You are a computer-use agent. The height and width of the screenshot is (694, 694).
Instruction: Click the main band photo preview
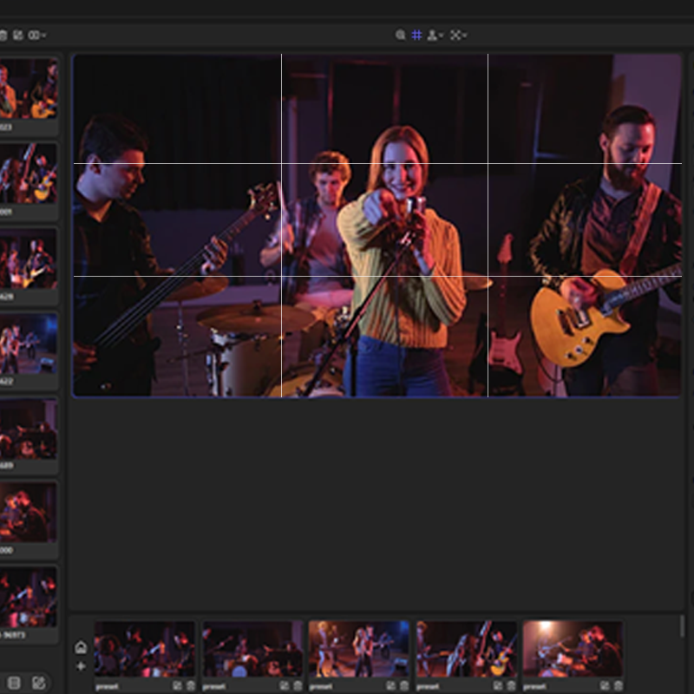(377, 226)
